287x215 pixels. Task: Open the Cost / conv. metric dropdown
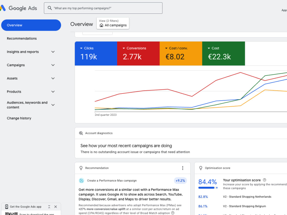pyautogui.click(x=166, y=48)
